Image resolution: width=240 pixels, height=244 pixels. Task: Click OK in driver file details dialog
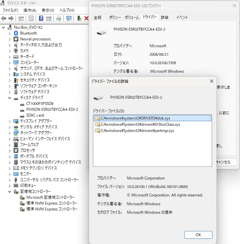click(x=198, y=235)
